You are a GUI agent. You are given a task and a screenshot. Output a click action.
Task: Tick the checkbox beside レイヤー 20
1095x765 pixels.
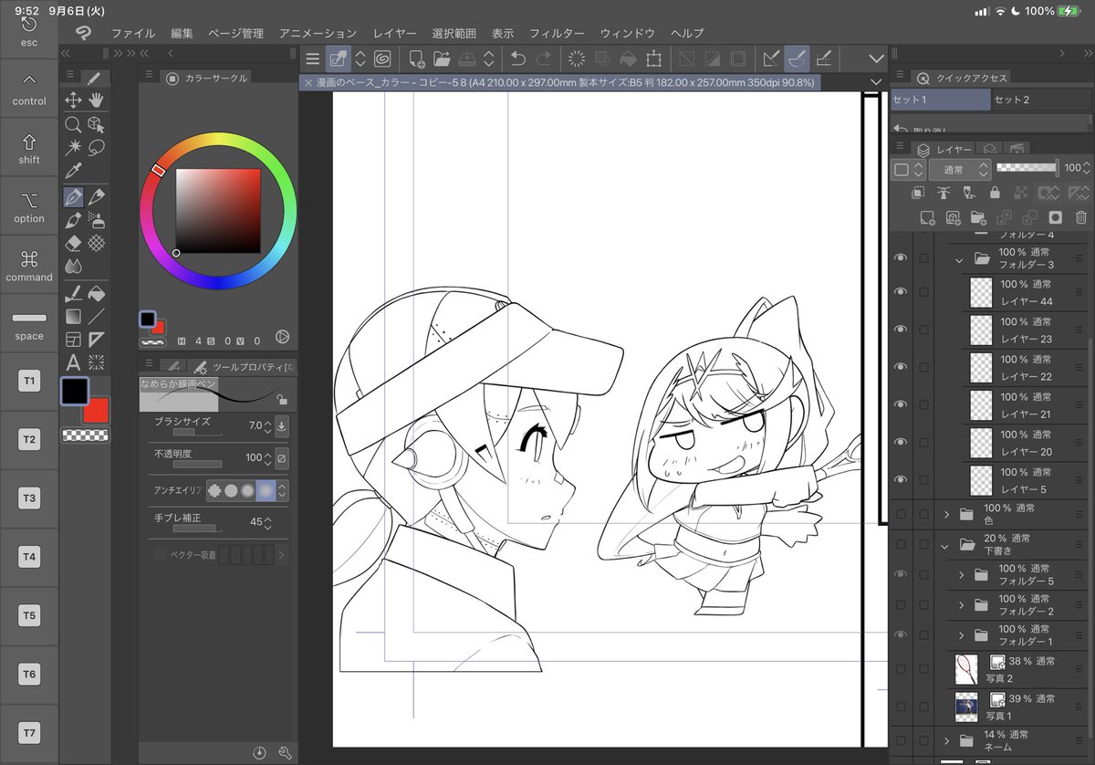[x=923, y=442]
